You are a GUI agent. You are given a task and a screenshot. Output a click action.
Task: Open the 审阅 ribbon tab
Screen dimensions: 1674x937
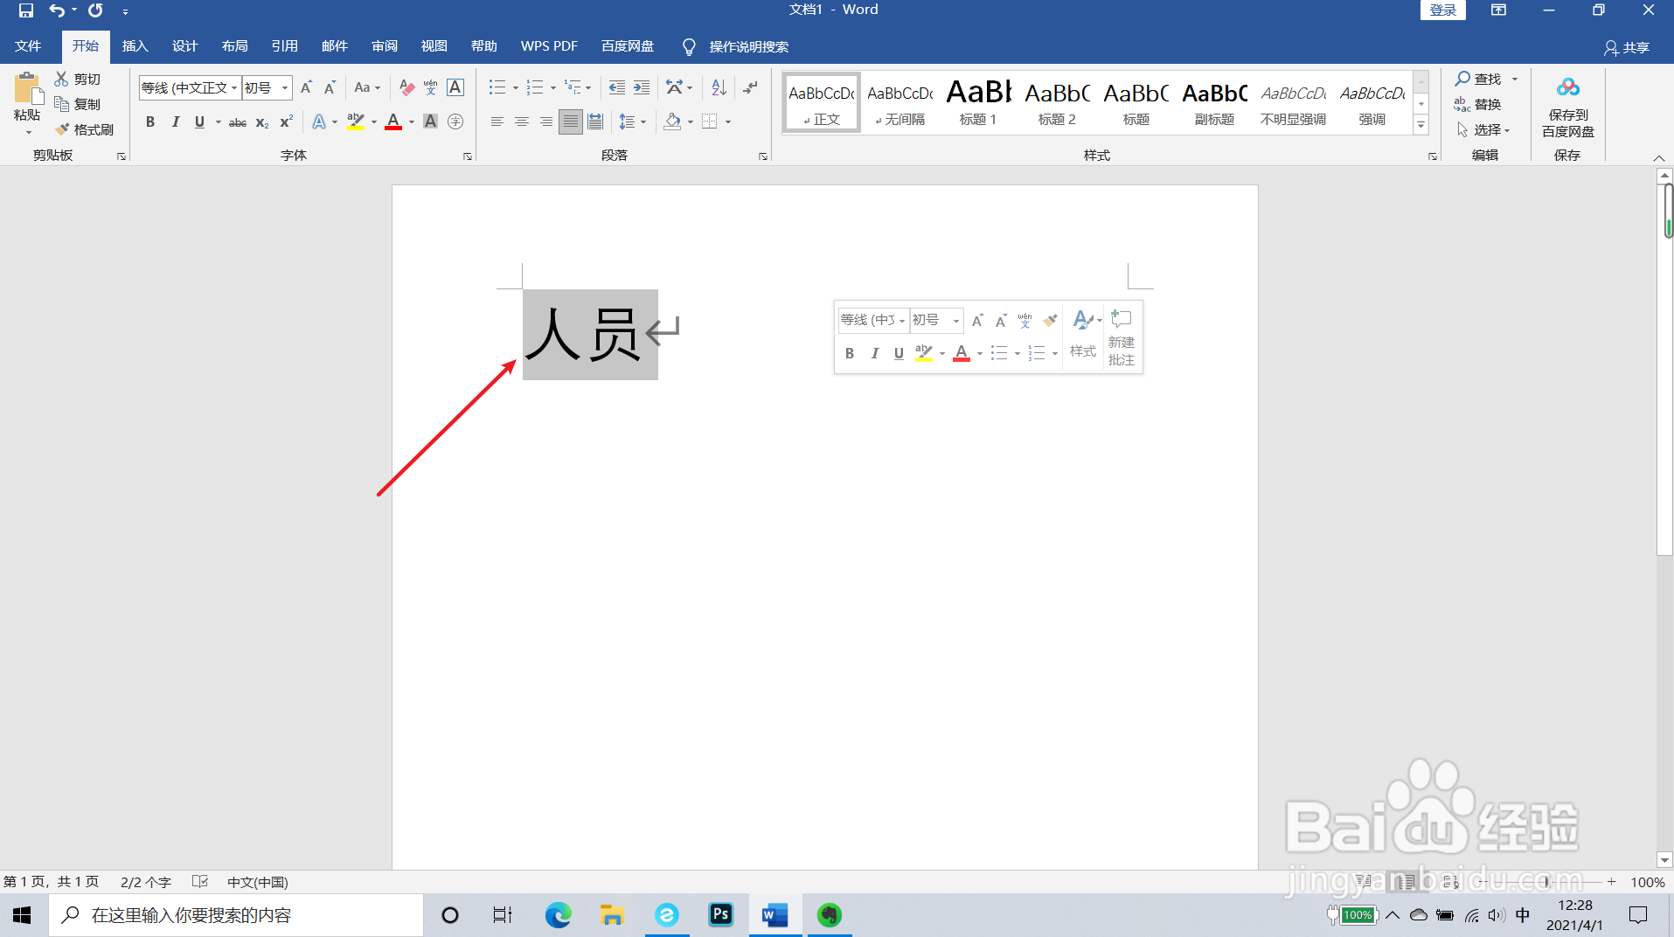click(x=384, y=45)
